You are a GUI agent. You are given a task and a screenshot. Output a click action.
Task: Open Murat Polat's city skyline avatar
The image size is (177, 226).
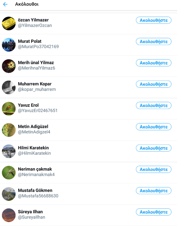point(9,45)
